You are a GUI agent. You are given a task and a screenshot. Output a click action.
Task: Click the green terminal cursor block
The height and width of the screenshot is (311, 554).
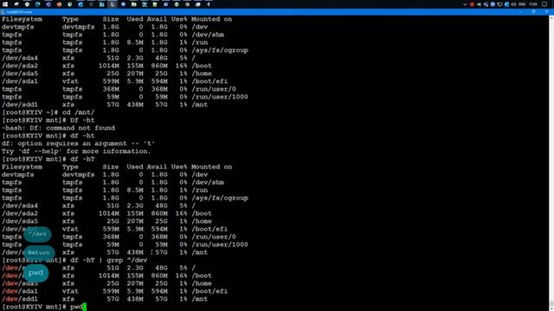click(85, 307)
